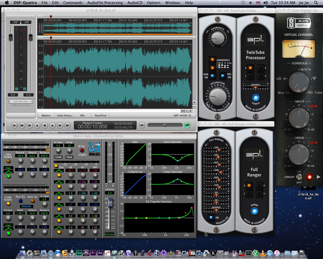Select preset B in TwinTube Processor
This screenshot has height=259, width=323.
pos(260,68)
